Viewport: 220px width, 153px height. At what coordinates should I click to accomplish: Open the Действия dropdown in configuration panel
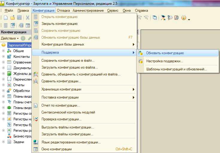pyautogui.click(x=10, y=38)
